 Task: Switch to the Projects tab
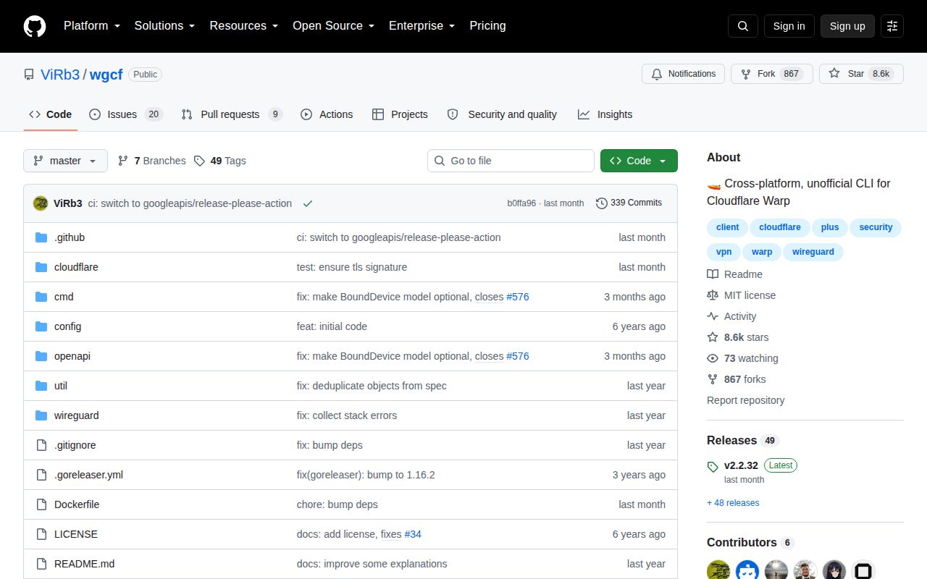(400, 114)
